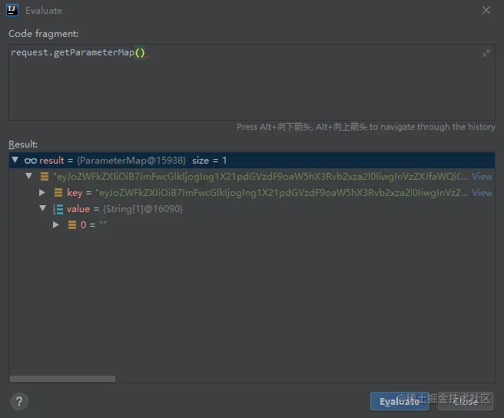504x418 pixels.
Task: Click the IntelliJ logo icon in title bar
Action: [12, 10]
